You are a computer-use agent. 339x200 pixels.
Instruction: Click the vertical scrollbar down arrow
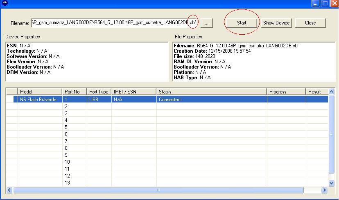click(331, 183)
